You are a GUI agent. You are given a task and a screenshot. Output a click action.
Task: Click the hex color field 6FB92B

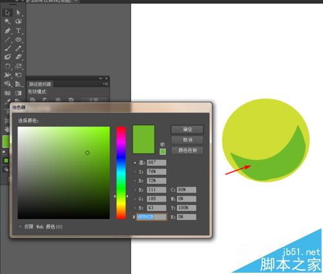click(x=151, y=217)
